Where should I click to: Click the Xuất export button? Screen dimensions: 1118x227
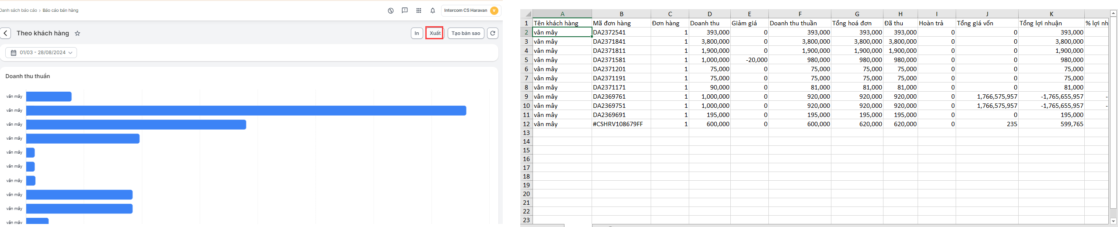[435, 33]
